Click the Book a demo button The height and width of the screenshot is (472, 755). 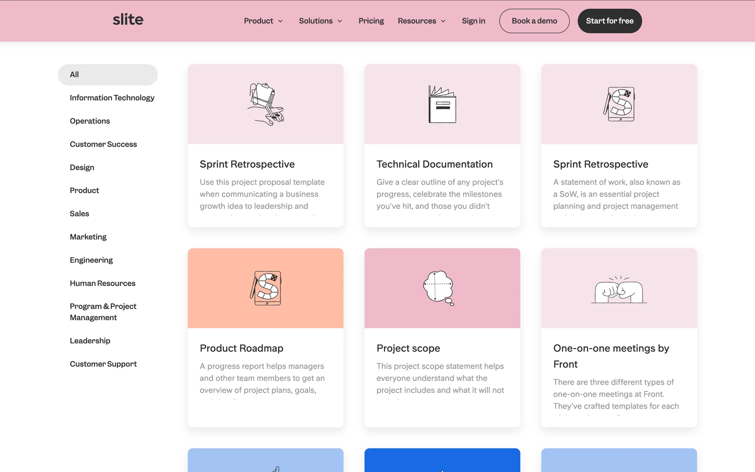click(x=534, y=21)
